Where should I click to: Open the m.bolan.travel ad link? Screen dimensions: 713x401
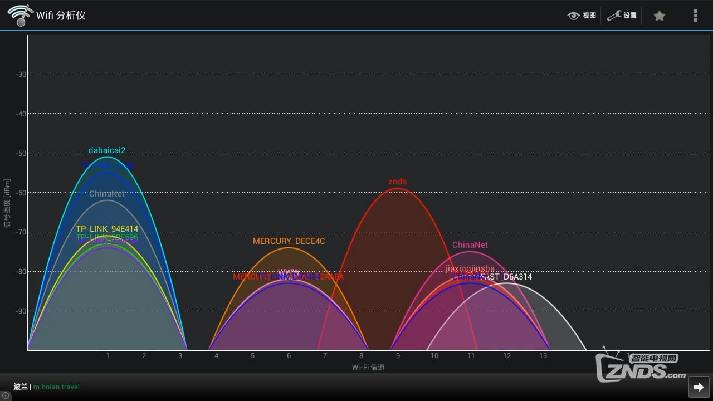click(x=56, y=387)
